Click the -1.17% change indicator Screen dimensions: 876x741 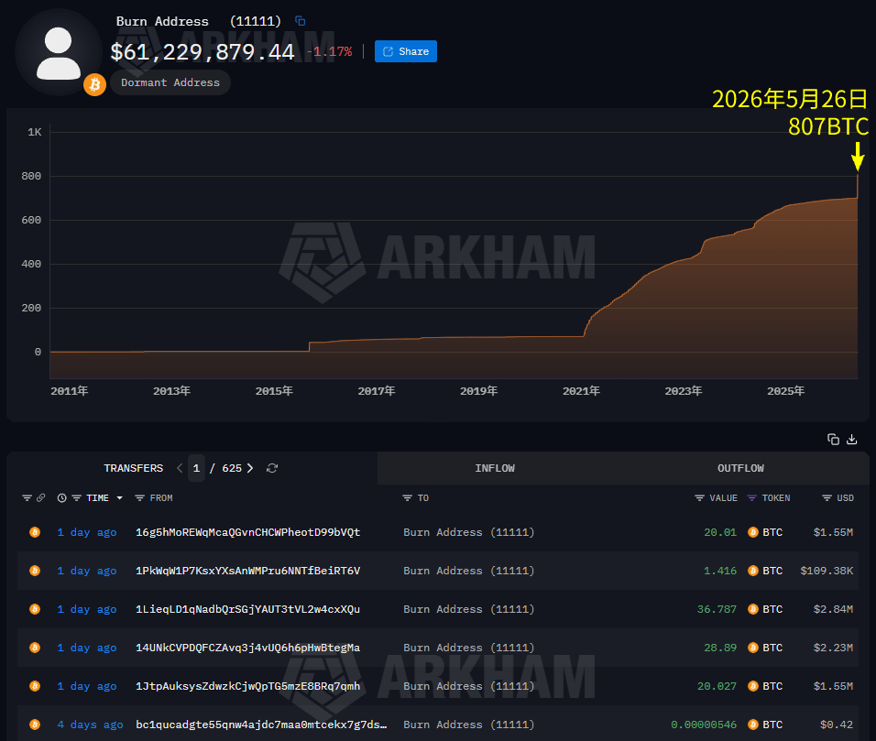330,52
